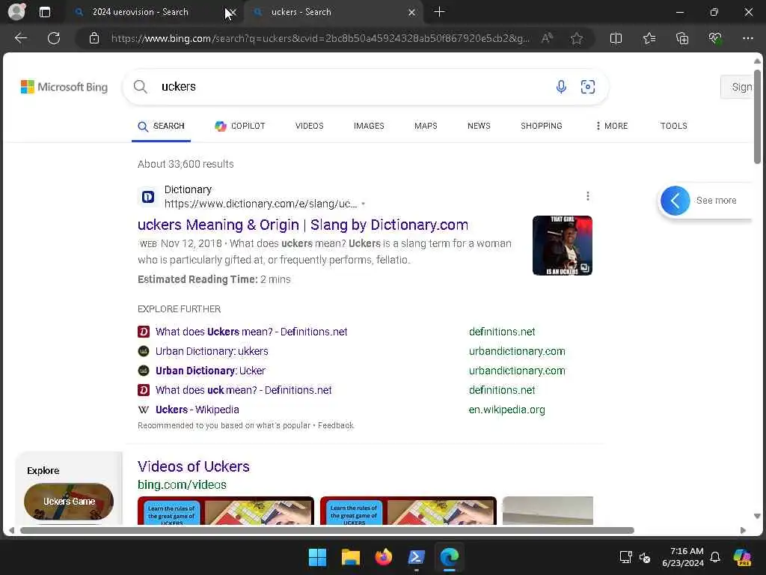Open the Microsoft Bing logo homepage
Image resolution: width=766 pixels, height=575 pixels.
64,87
